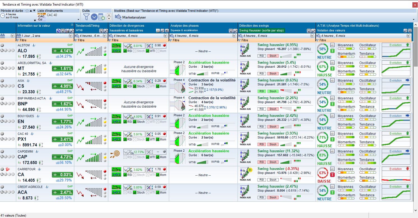Toggle the Mom checkbox in the Capgemini row
The width and height of the screenshot is (418, 218).
pyautogui.click(x=158, y=157)
